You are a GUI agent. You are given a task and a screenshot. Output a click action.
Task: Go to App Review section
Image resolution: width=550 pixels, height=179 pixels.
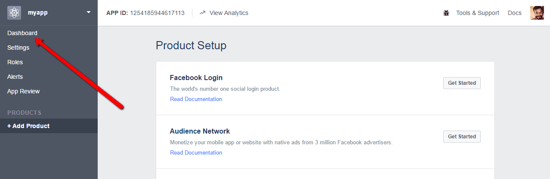(x=24, y=91)
